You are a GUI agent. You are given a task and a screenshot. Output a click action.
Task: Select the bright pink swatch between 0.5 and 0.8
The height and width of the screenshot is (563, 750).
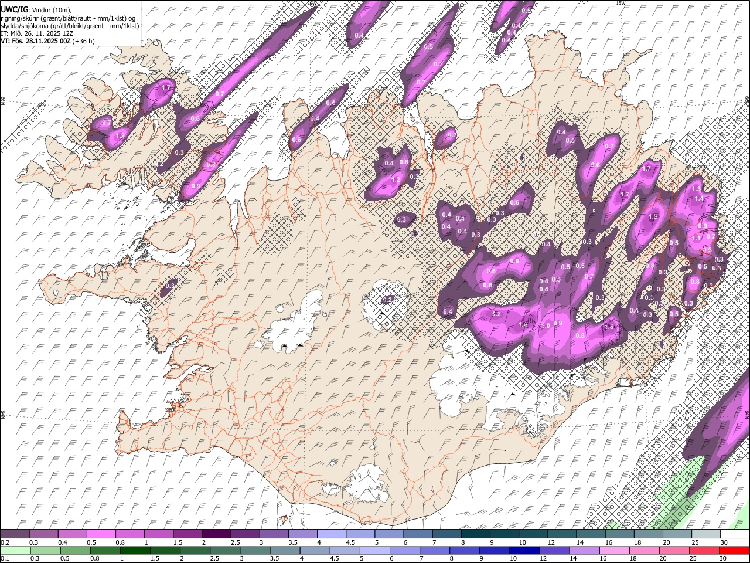coord(101,534)
